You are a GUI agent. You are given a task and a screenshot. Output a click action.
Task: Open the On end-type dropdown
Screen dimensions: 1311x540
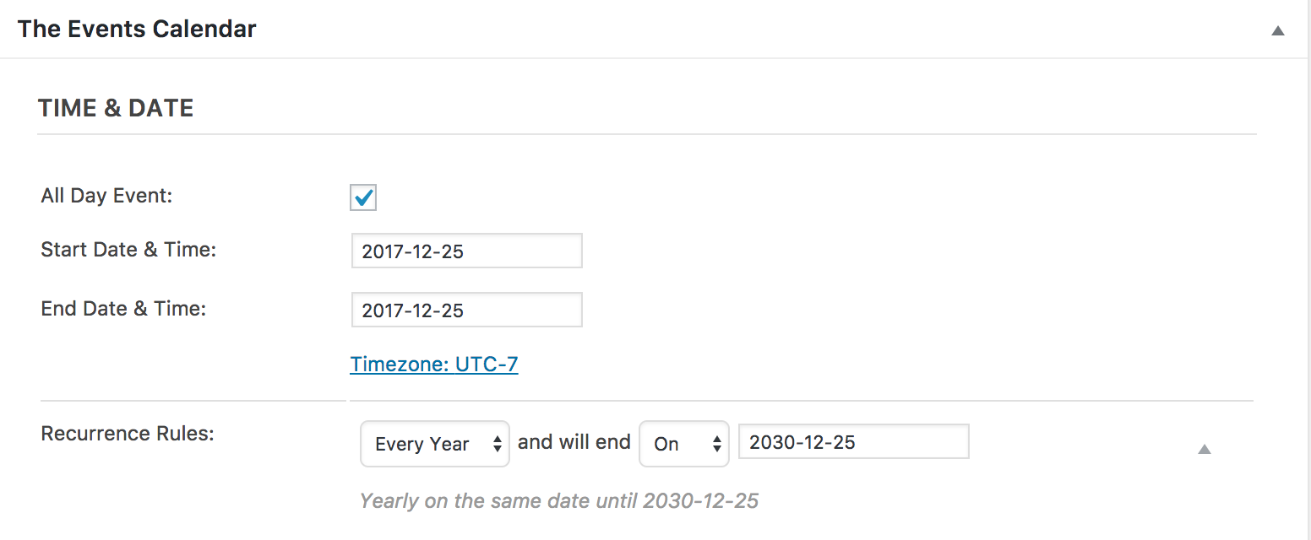click(684, 444)
